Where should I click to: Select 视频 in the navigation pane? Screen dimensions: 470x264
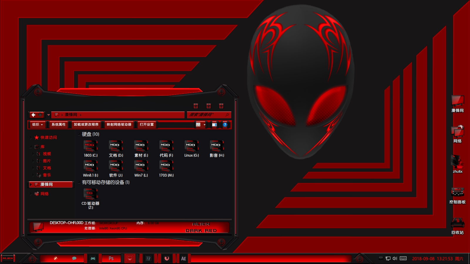coord(44,154)
